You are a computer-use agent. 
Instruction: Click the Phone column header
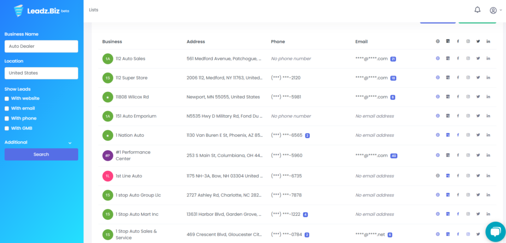pyautogui.click(x=278, y=41)
